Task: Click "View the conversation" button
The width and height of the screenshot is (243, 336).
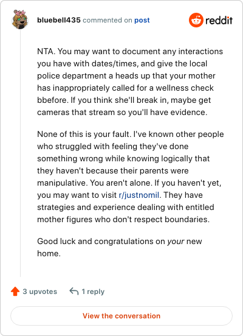Action: pos(122,316)
